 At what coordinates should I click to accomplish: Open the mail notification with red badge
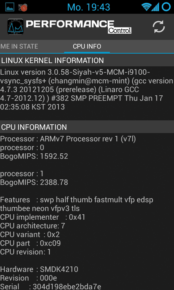click(23, 7)
